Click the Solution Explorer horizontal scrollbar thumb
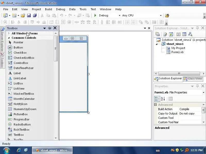206x154 pixels. click(179, 73)
